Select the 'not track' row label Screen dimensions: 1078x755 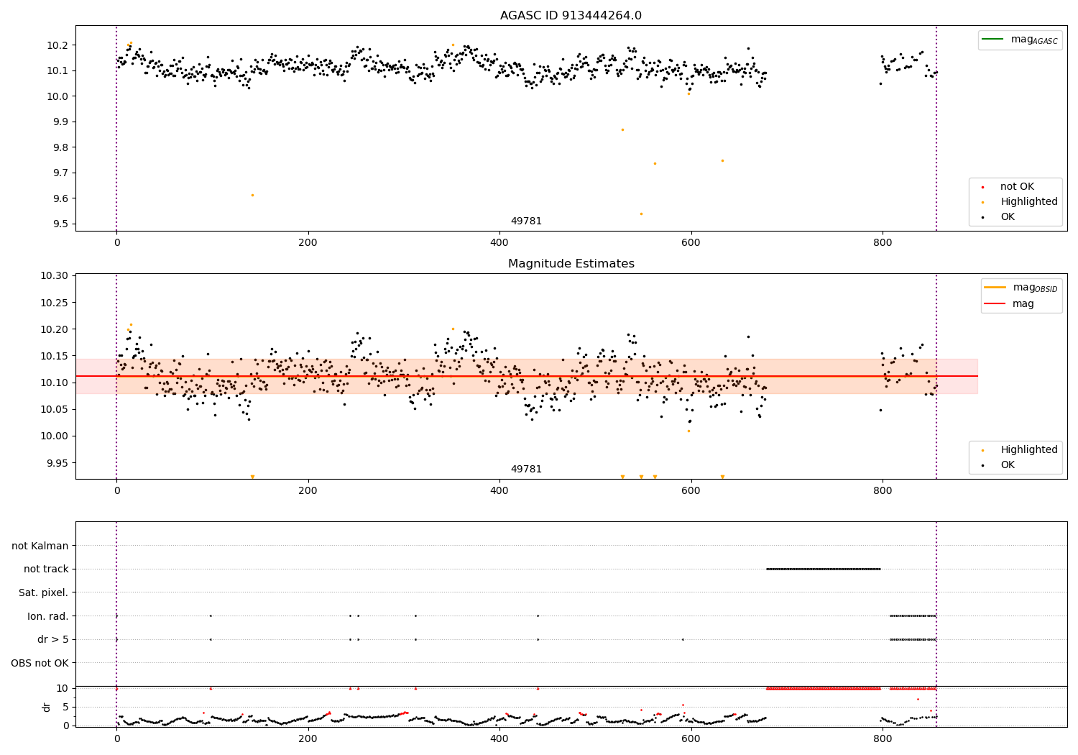(46, 569)
